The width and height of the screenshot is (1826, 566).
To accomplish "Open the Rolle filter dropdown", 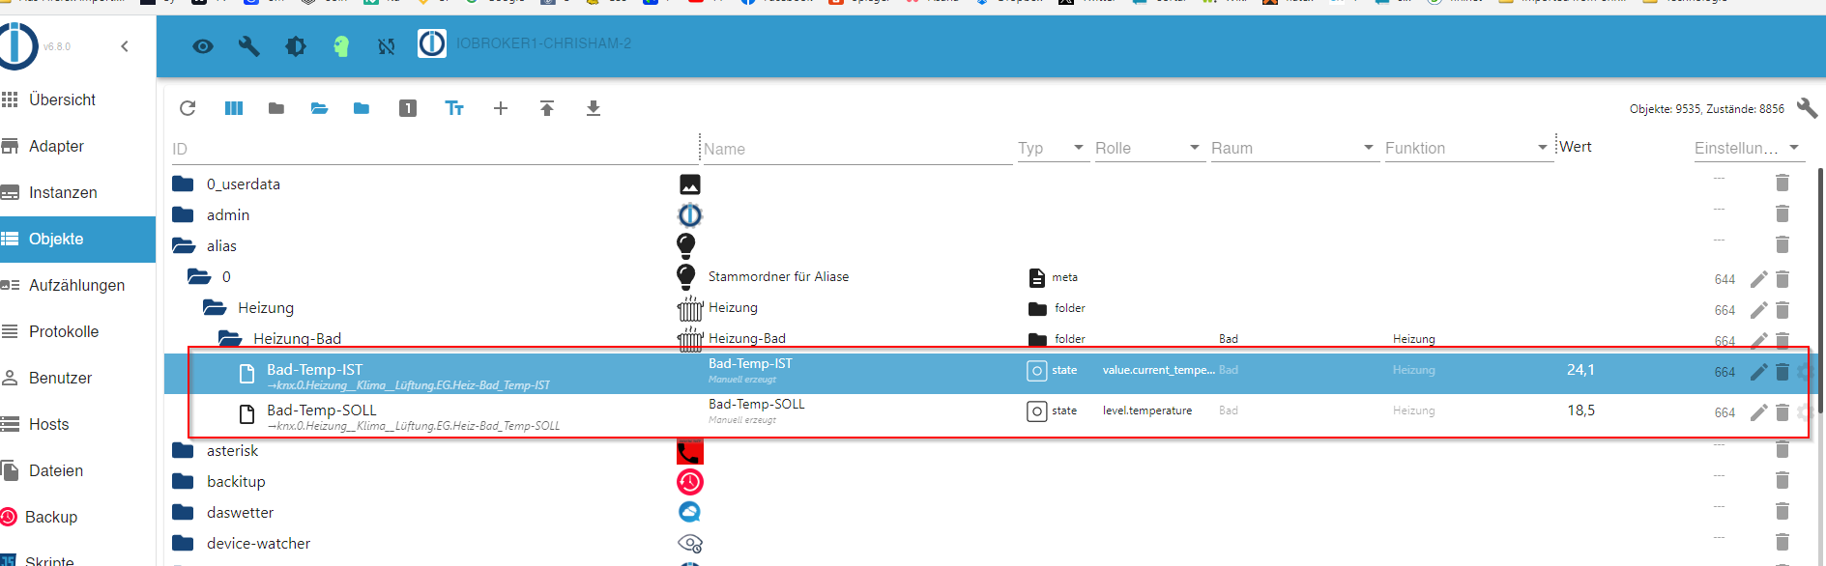I will [1149, 148].
